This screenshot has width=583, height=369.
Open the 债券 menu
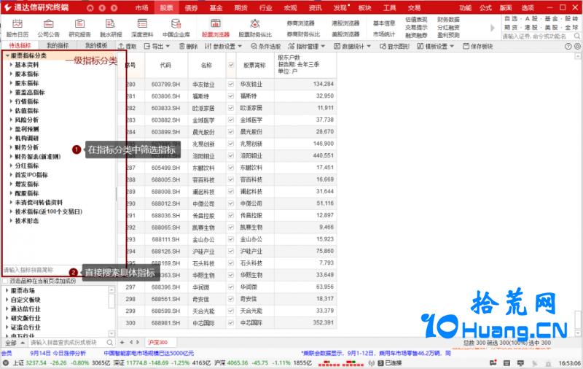point(191,7)
